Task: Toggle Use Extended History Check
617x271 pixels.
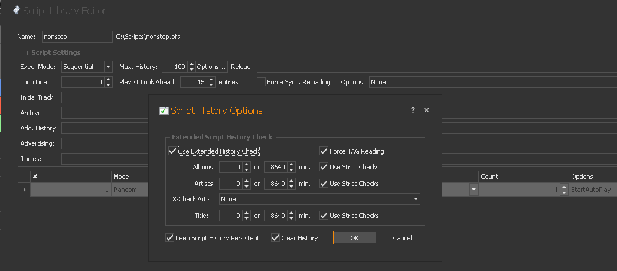Action: point(172,151)
